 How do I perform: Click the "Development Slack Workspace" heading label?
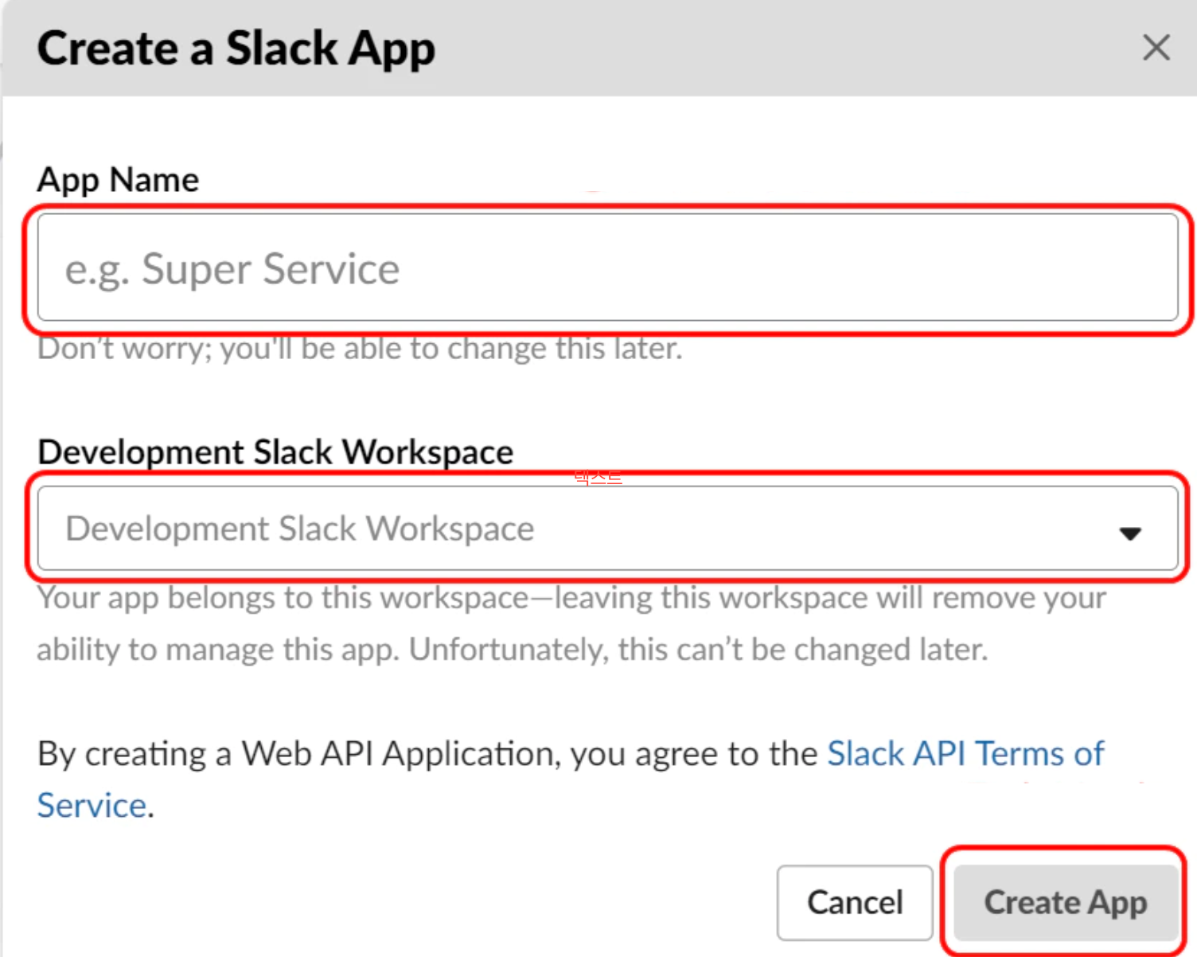[275, 452]
